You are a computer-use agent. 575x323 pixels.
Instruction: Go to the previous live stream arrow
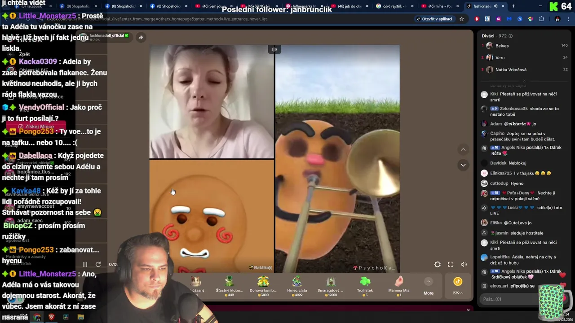(x=463, y=149)
